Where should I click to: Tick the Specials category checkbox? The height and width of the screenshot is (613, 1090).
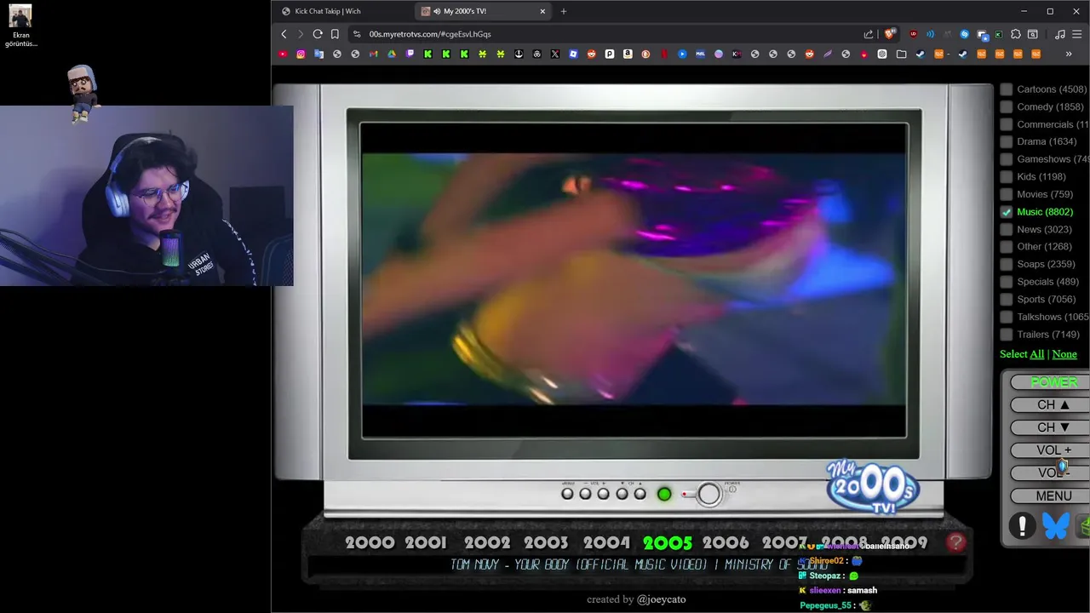[1007, 282]
